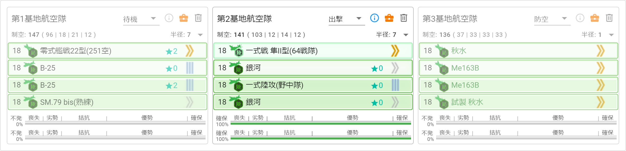Click the gold proficiency chevron on 秋水

601,51
